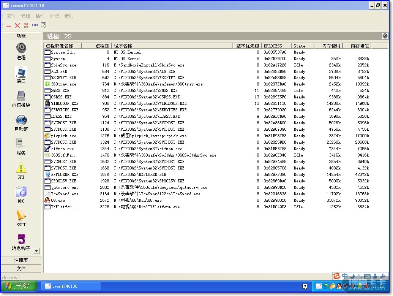Sort by 内存峰值 column header
Image resolution: width=393 pixels, height=296 pixels.
(357, 46)
